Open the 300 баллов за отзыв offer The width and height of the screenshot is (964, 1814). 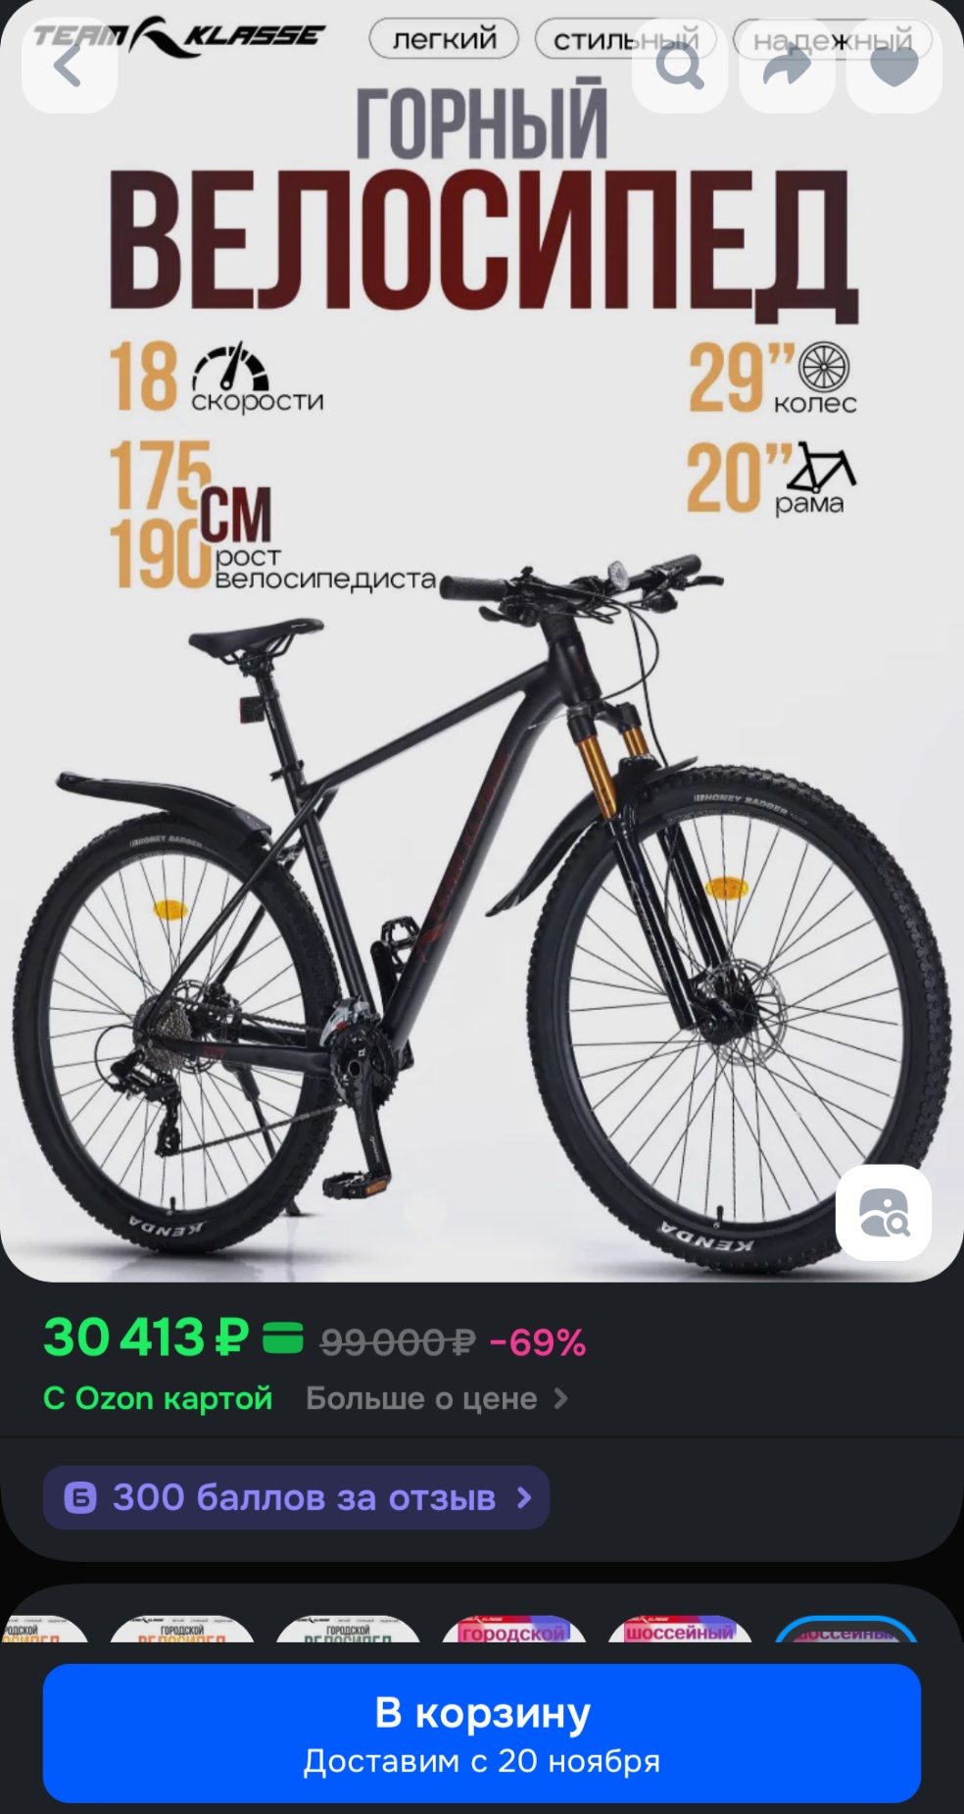296,1497
